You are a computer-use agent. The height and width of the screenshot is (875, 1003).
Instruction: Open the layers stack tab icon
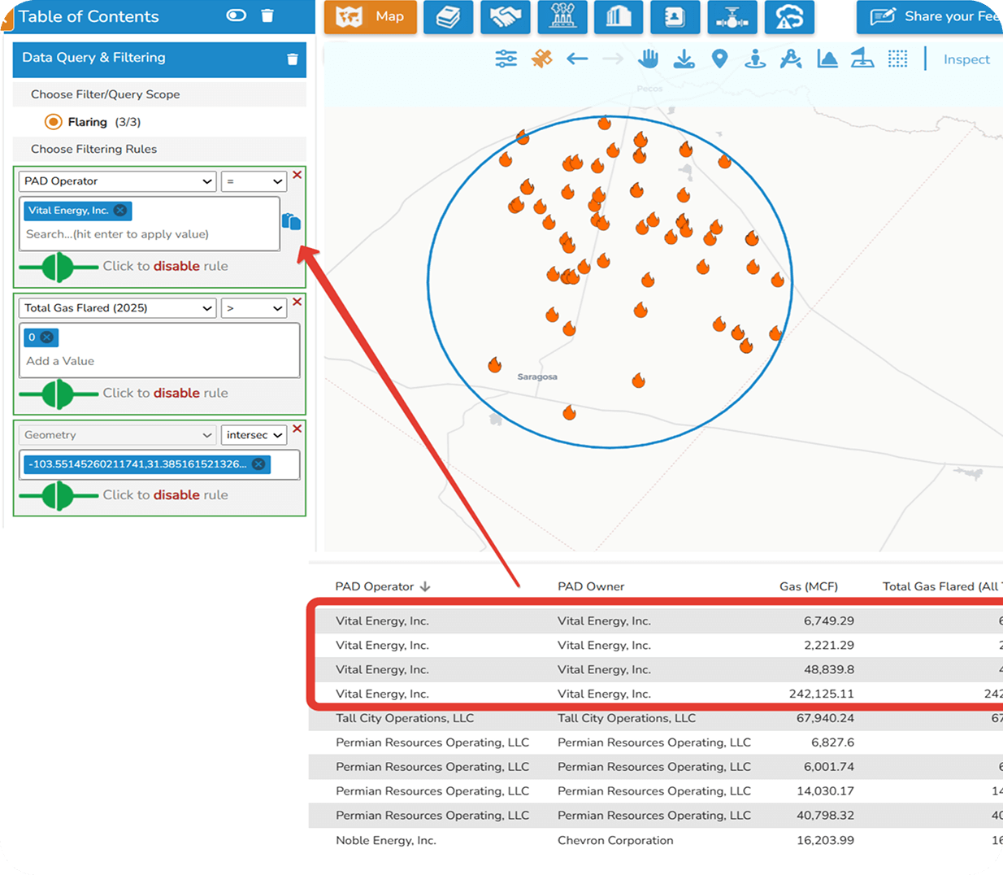click(448, 16)
